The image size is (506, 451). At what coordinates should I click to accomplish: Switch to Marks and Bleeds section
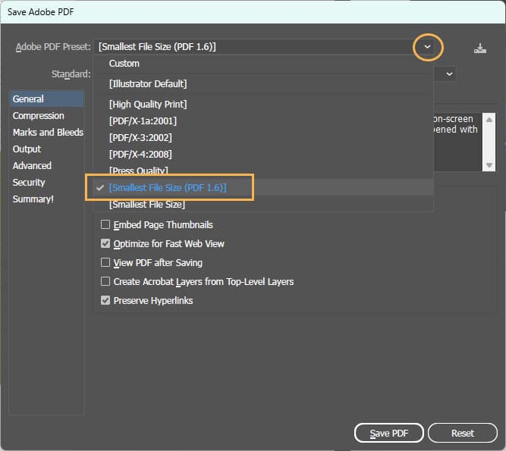tap(47, 133)
